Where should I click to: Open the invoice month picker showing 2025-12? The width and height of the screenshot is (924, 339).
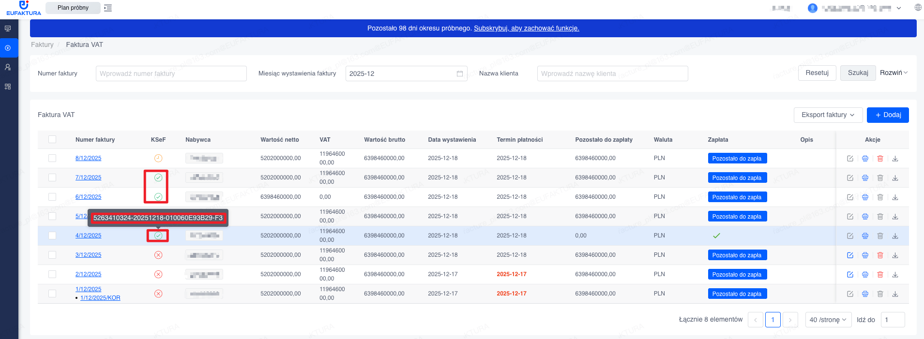point(406,74)
